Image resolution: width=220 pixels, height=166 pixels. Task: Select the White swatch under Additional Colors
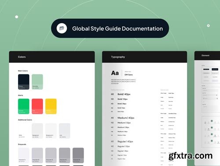coord(24,131)
